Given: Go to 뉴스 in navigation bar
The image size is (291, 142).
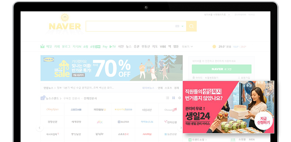Looking at the screenshot, I should click(x=128, y=47).
